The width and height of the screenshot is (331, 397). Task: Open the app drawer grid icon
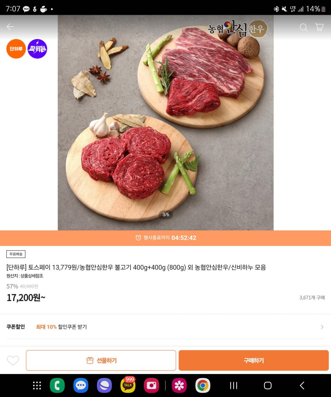pyautogui.click(x=37, y=385)
